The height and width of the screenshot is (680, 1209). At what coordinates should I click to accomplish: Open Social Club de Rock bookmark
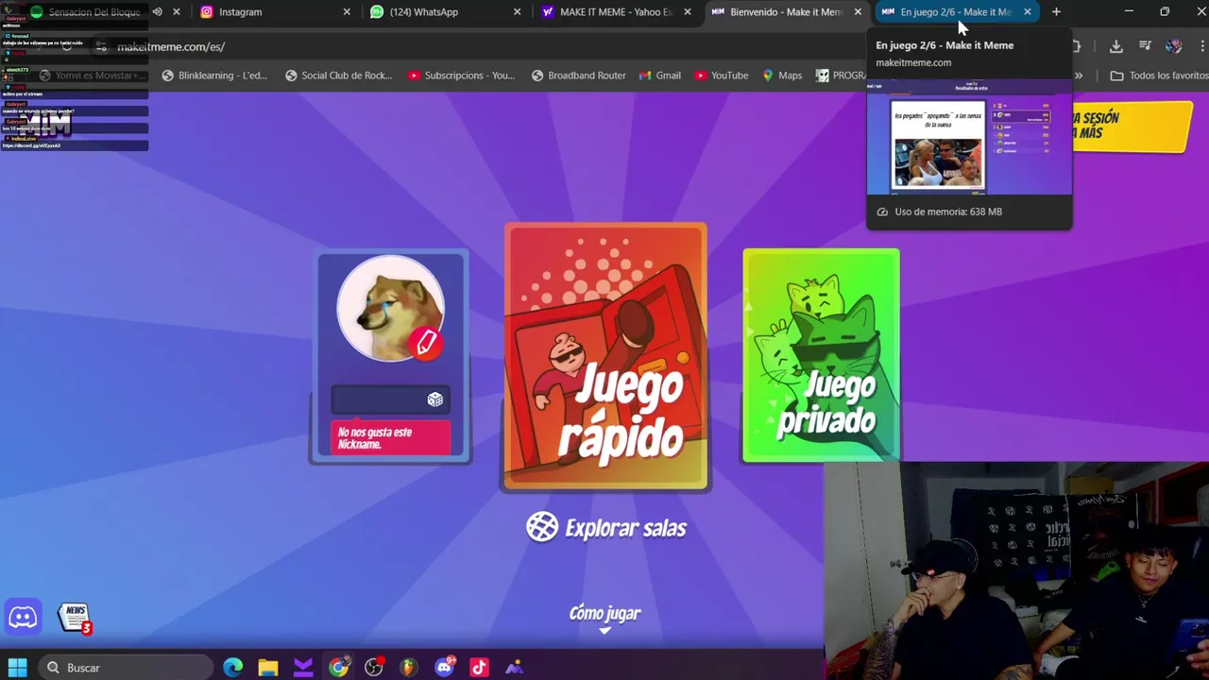[338, 76]
